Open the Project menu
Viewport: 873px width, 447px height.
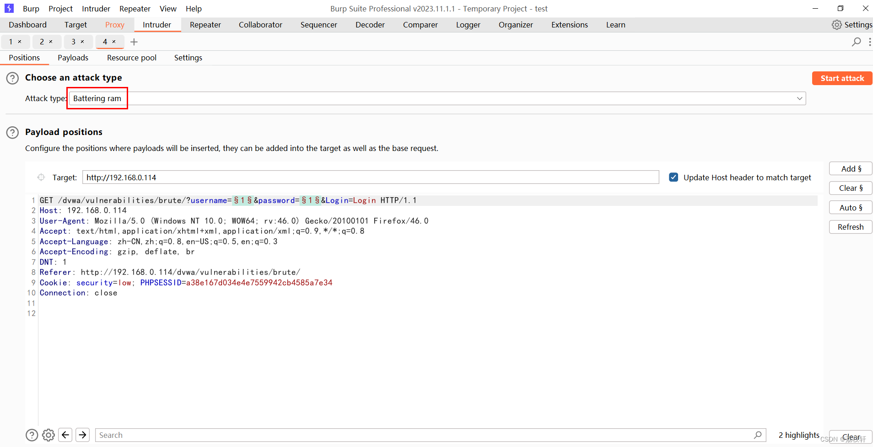click(60, 9)
